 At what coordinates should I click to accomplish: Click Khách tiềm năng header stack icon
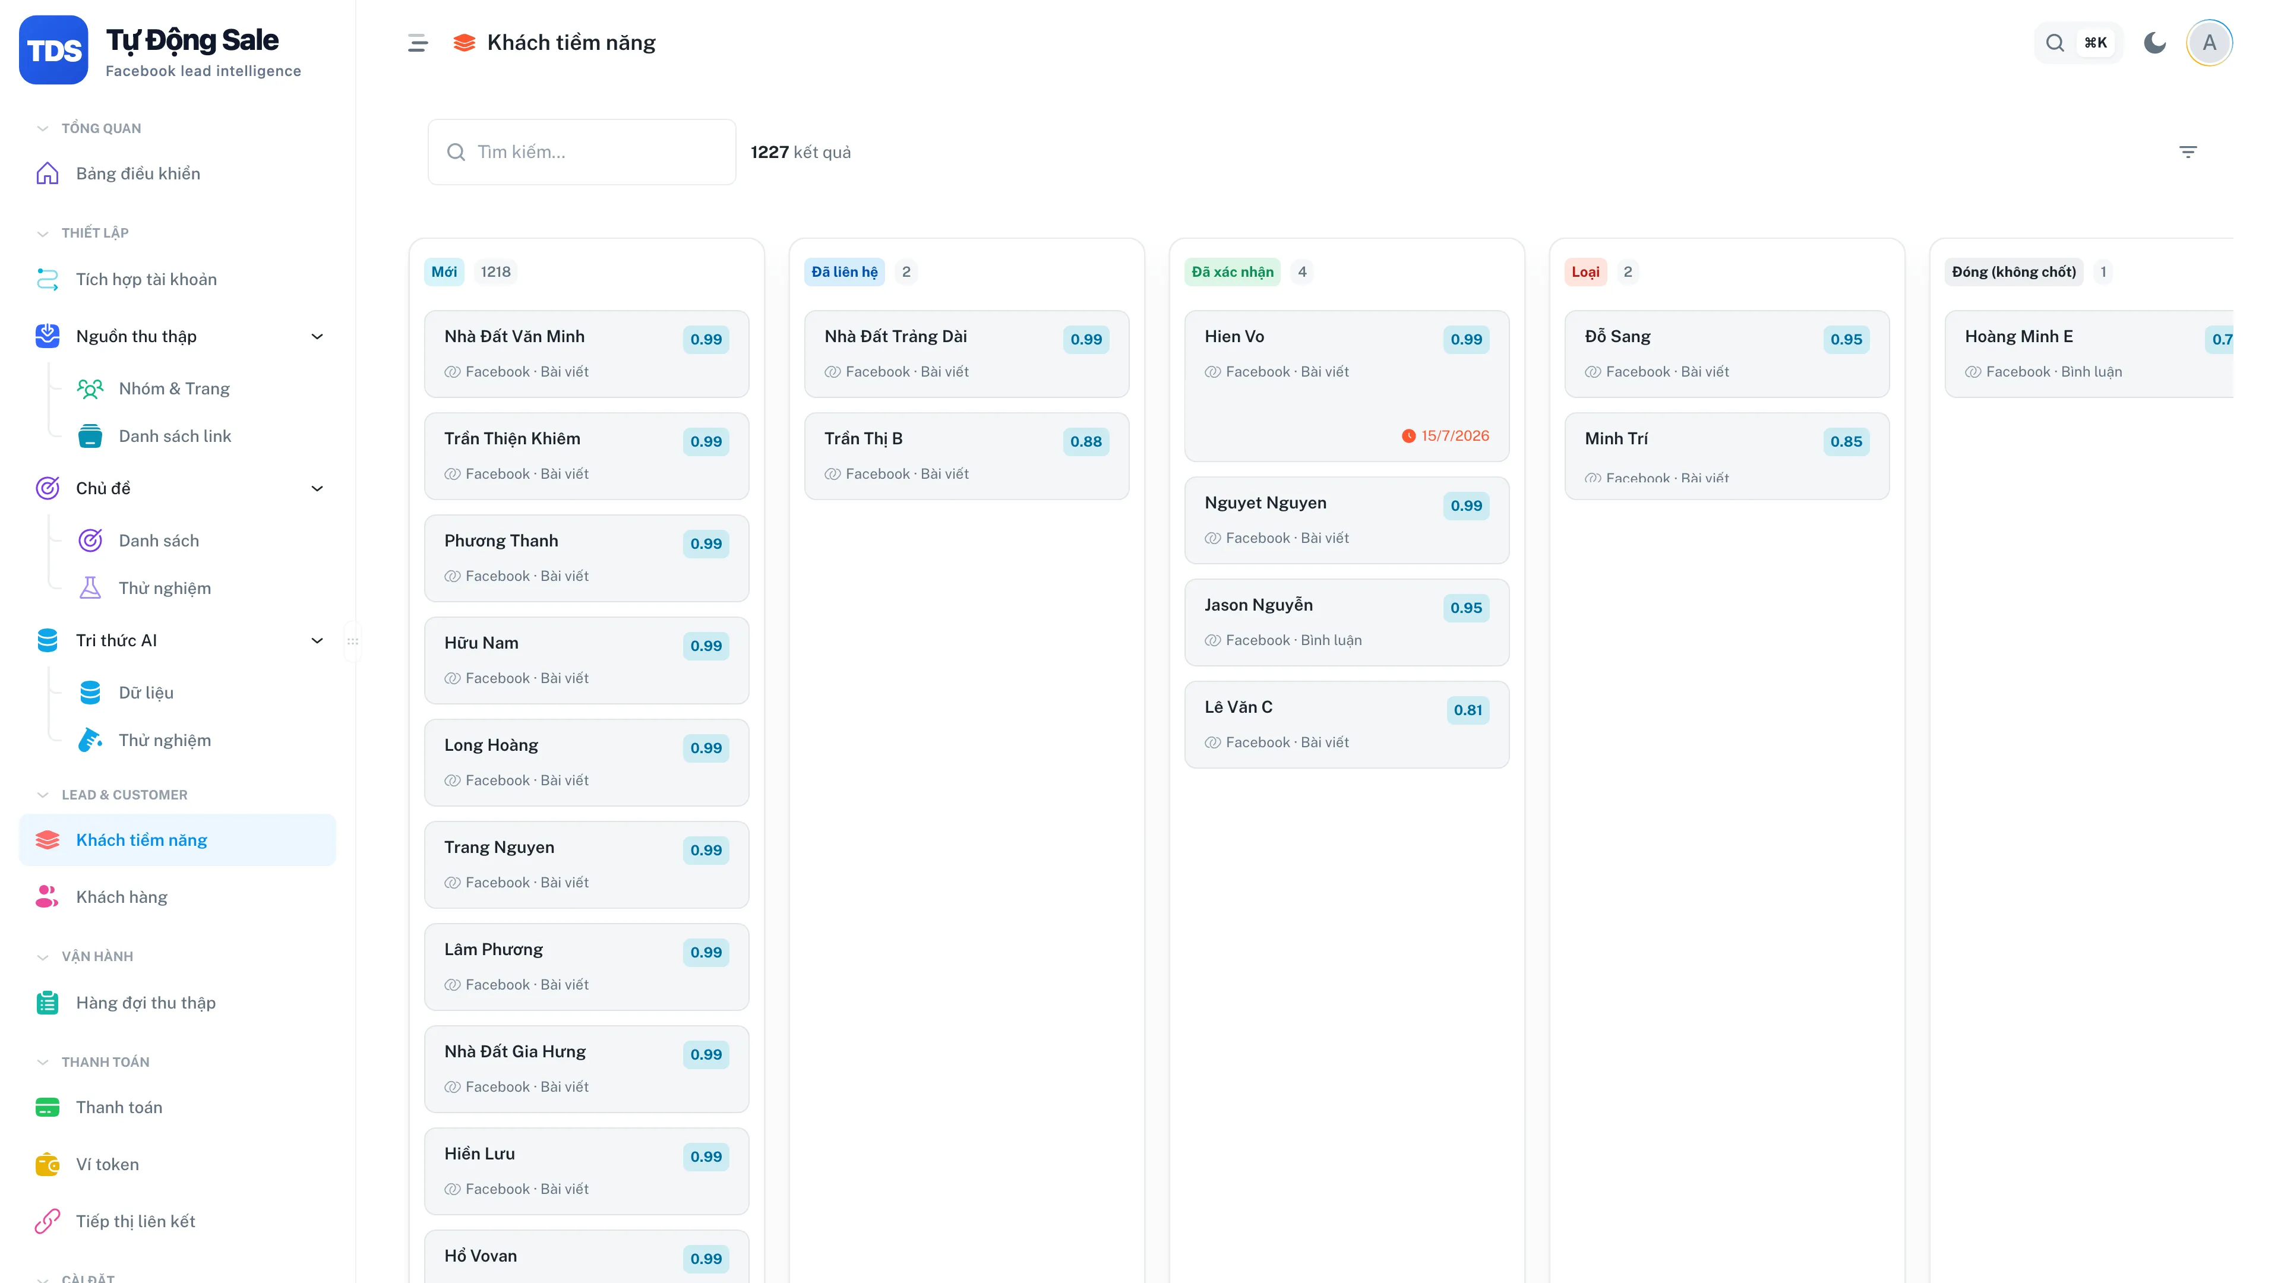(x=464, y=43)
